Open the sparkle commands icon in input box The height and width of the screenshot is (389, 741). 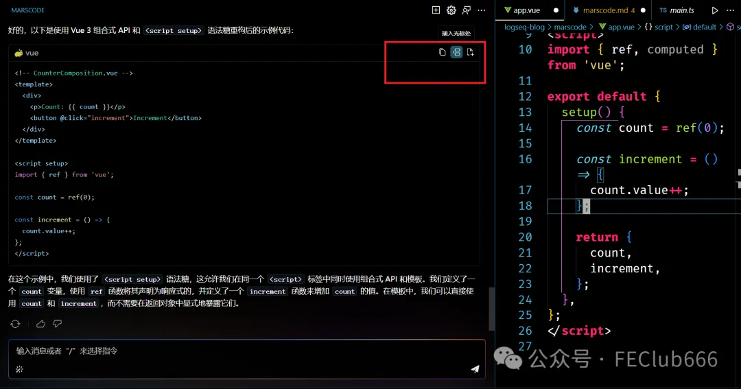tap(19, 369)
